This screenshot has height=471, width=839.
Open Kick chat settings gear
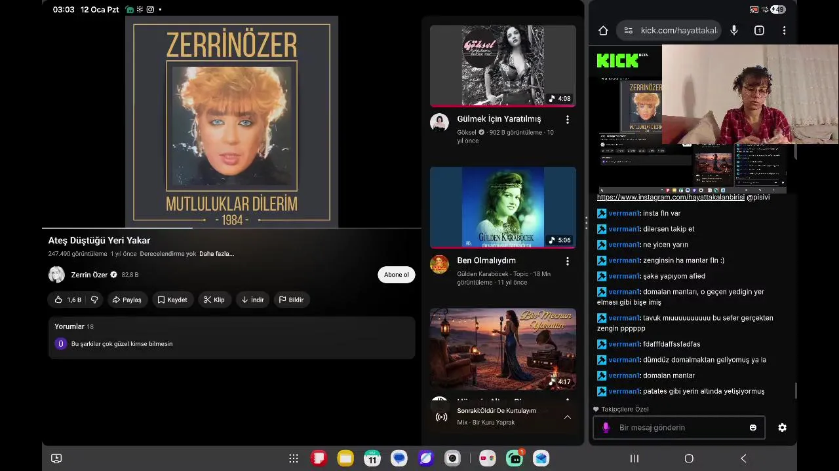(x=782, y=427)
